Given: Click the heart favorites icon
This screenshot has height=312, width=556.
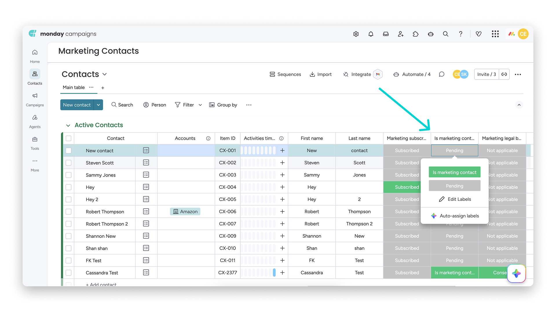Looking at the screenshot, I should point(479,34).
